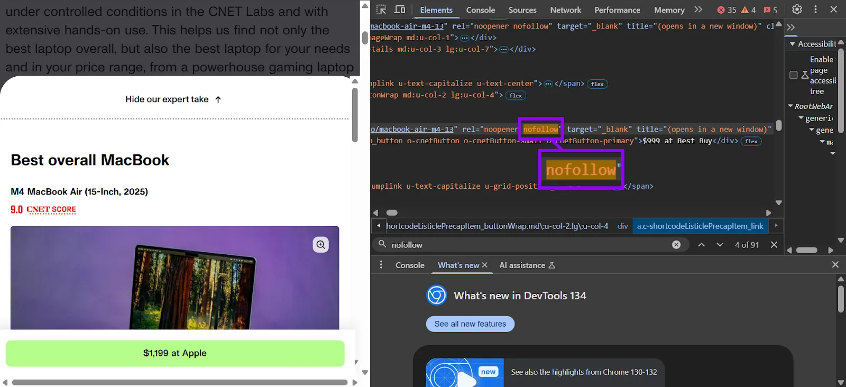Switch to the Elements tab
The image size is (846, 387).
436,10
